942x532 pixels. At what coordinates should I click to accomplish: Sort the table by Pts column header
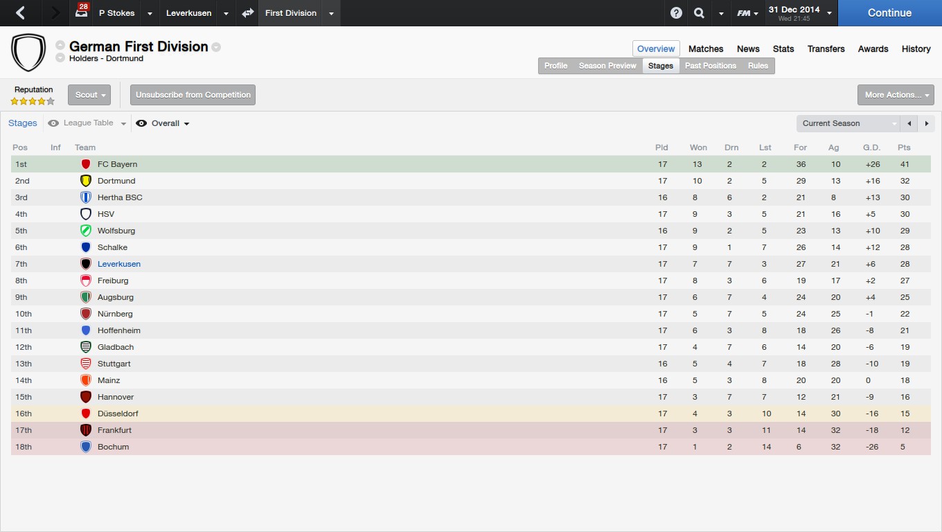point(904,148)
